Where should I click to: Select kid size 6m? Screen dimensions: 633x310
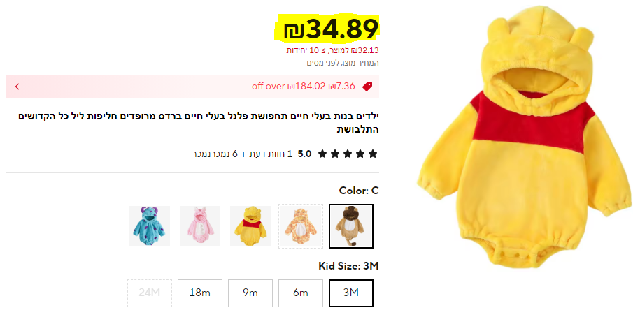click(301, 293)
